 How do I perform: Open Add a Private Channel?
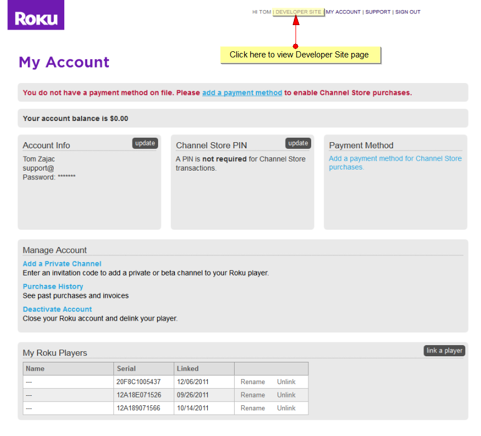pyautogui.click(x=62, y=264)
